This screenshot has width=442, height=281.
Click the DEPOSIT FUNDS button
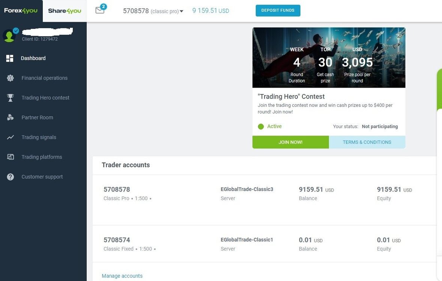click(x=278, y=10)
